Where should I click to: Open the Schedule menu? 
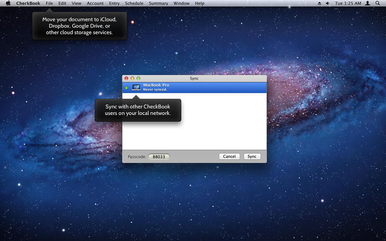[134, 3]
